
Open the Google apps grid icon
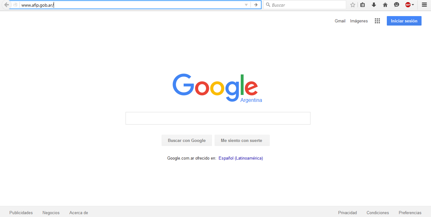[377, 21]
